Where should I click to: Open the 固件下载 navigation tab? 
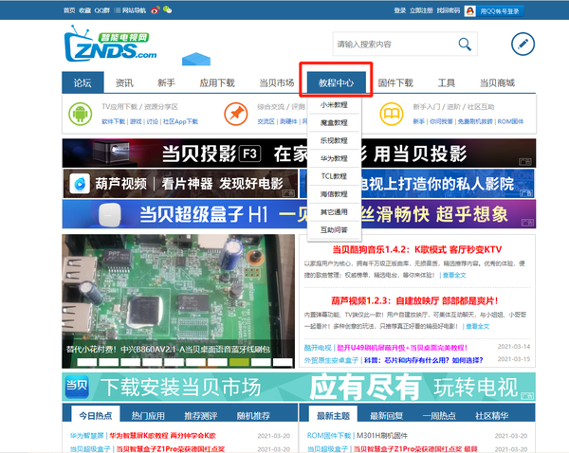click(395, 82)
